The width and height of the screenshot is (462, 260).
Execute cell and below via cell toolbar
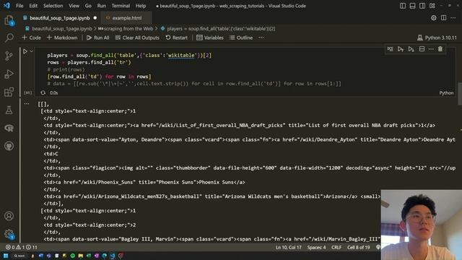pyautogui.click(x=411, y=49)
